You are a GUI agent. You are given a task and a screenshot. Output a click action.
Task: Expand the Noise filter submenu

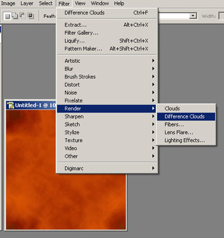point(107,92)
